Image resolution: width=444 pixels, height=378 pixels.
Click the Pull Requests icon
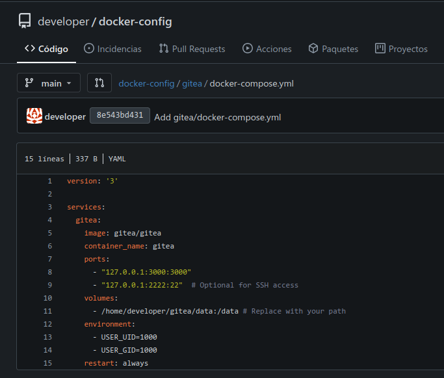(164, 49)
